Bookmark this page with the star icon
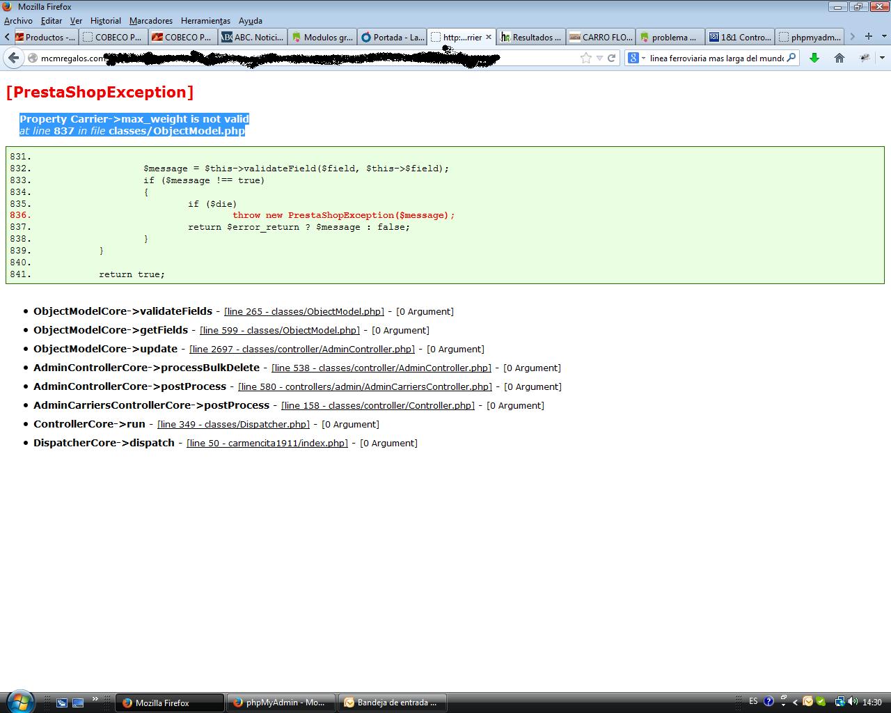891x713 pixels. coord(586,58)
